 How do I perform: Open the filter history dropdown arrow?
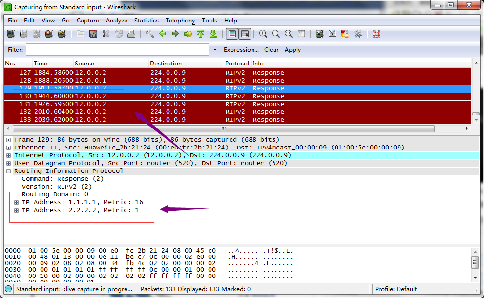pos(215,50)
